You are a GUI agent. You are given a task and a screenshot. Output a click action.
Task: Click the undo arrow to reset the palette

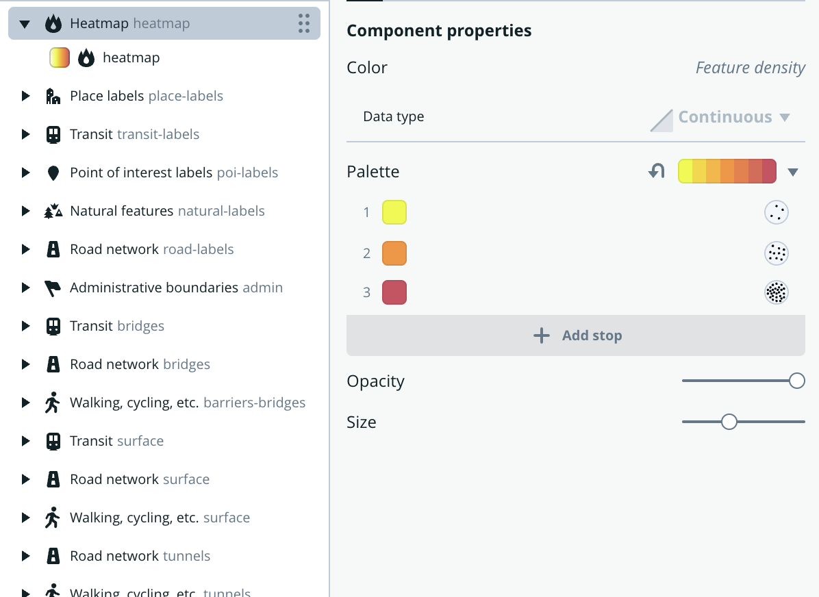pos(656,171)
